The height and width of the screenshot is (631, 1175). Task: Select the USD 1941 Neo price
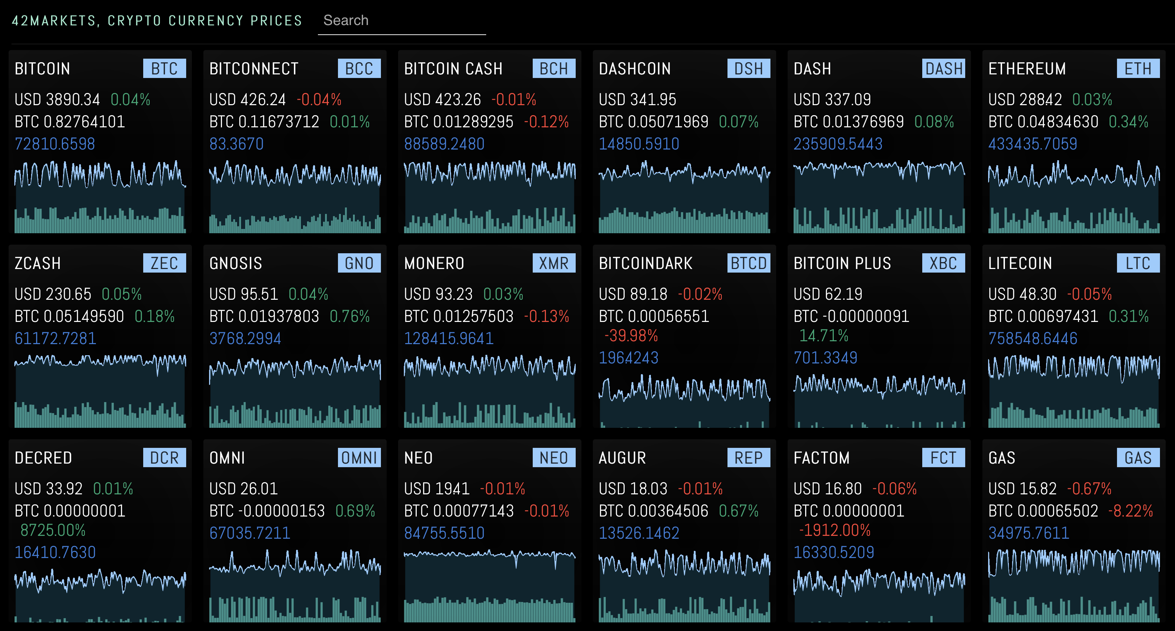click(436, 489)
